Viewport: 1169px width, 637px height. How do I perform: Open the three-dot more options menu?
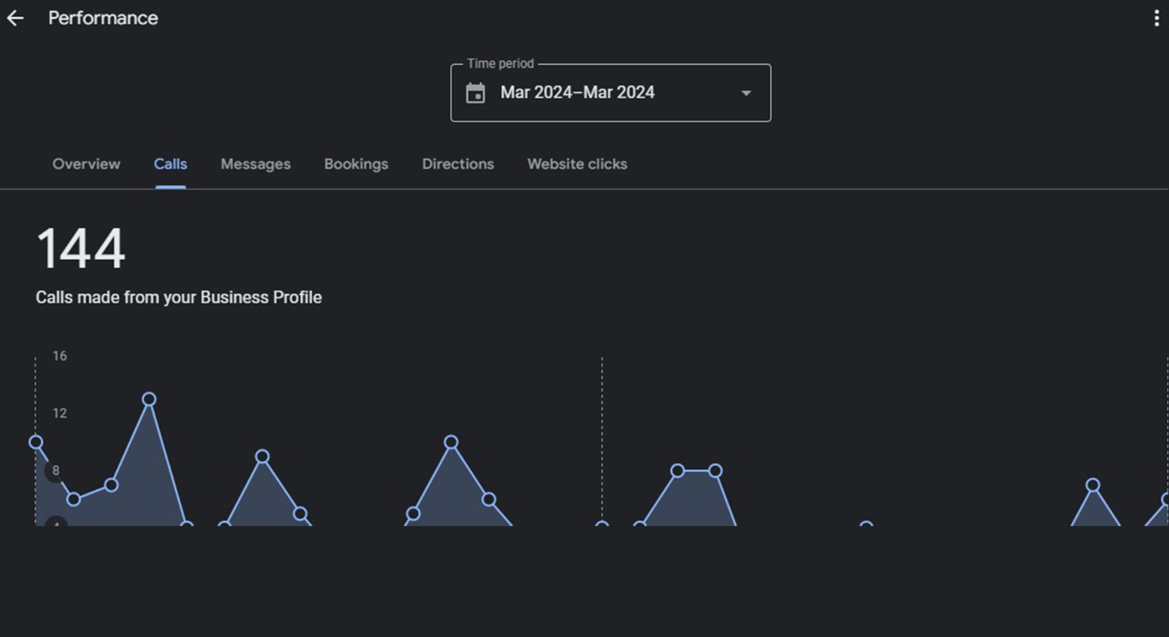pyautogui.click(x=1156, y=18)
